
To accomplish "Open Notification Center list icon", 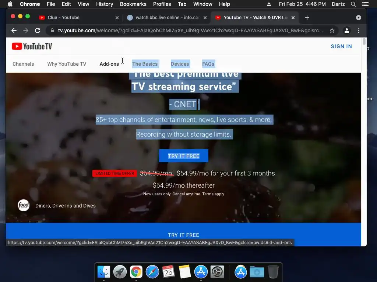I will pyautogui.click(x=365, y=4).
